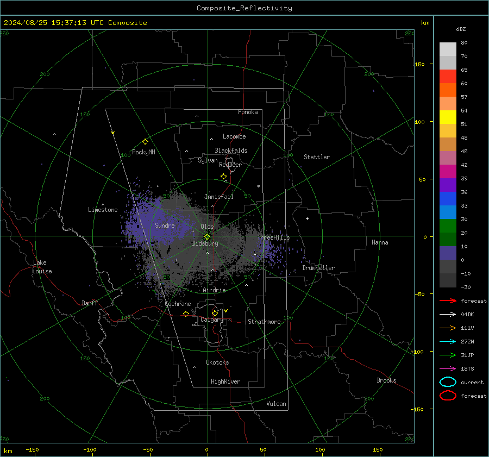
Task: Click the Sundre city label
Action: pyautogui.click(x=165, y=225)
